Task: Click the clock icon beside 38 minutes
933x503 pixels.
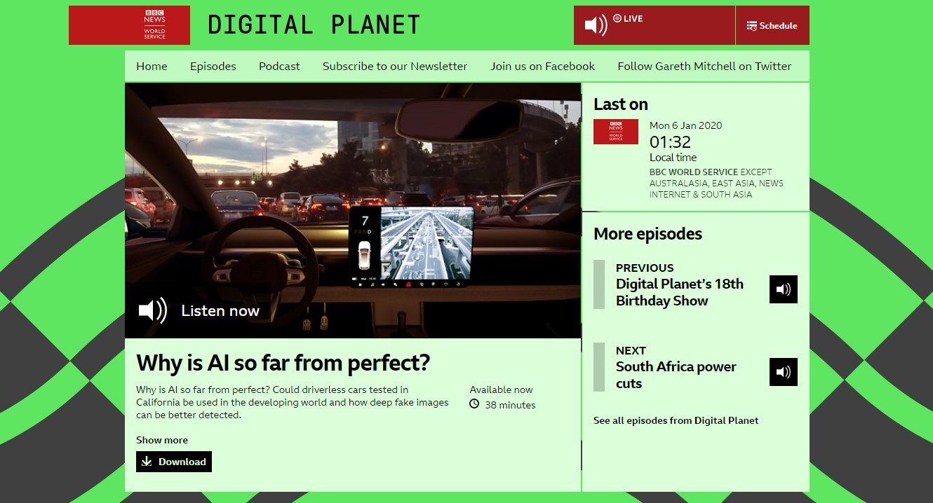Action: [474, 404]
